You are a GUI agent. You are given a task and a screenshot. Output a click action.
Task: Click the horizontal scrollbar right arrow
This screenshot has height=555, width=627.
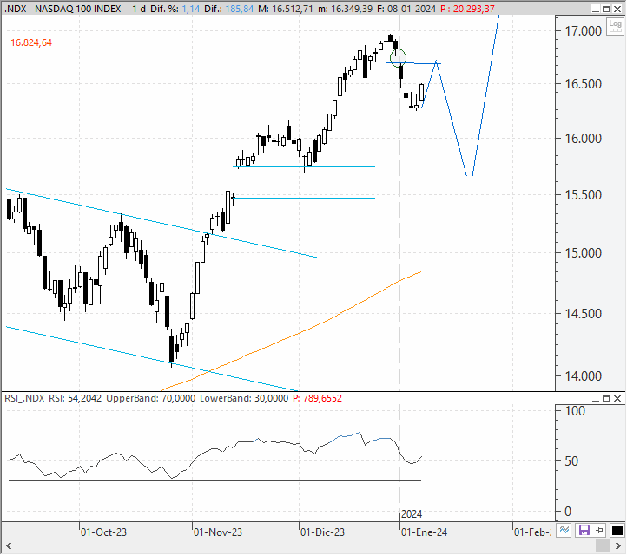coord(617,545)
